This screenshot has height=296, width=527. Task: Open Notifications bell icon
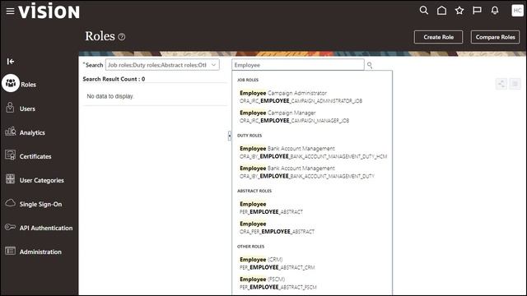(495, 11)
